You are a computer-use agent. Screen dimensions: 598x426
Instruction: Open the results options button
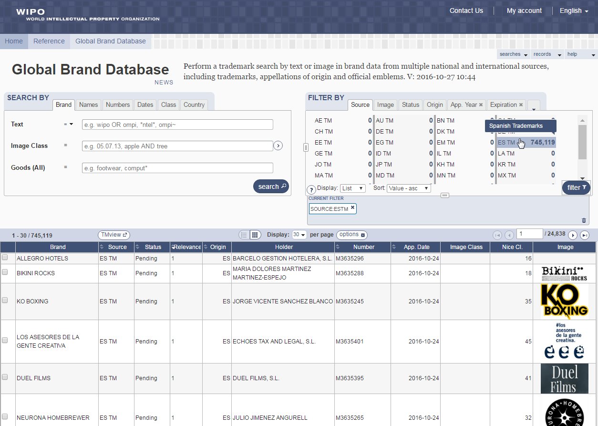click(352, 235)
